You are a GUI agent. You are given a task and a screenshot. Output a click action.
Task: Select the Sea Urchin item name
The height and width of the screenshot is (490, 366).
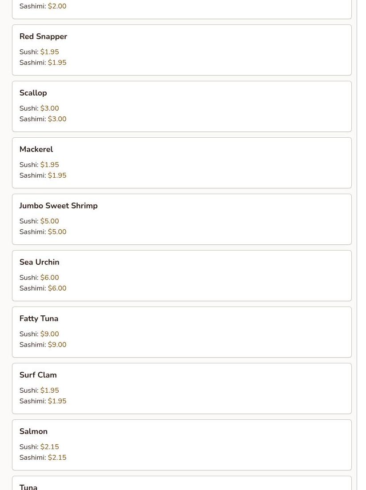tap(39, 262)
